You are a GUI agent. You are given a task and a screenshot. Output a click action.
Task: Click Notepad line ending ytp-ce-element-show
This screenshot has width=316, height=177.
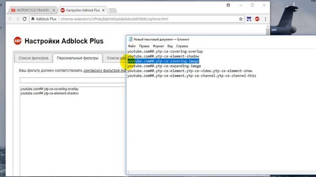tap(190, 71)
